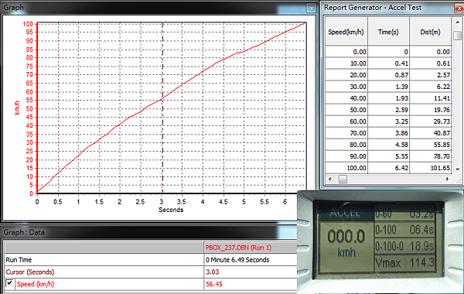This screenshot has width=464, height=294.
Task: Select the 80.00 speed cell
Action: 346,145
